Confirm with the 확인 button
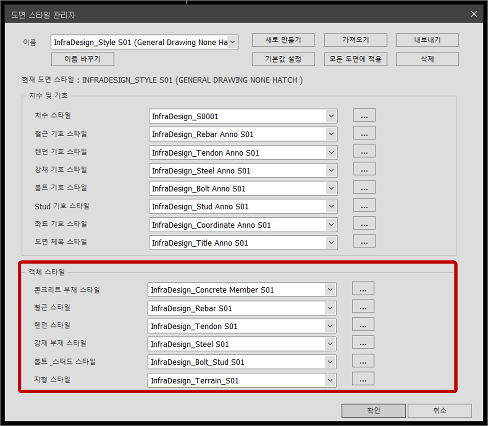The width and height of the screenshot is (488, 426). pos(373,411)
